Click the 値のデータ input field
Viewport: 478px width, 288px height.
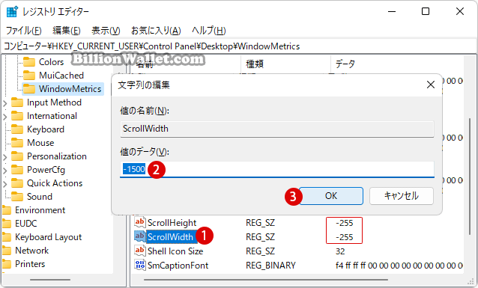277,169
